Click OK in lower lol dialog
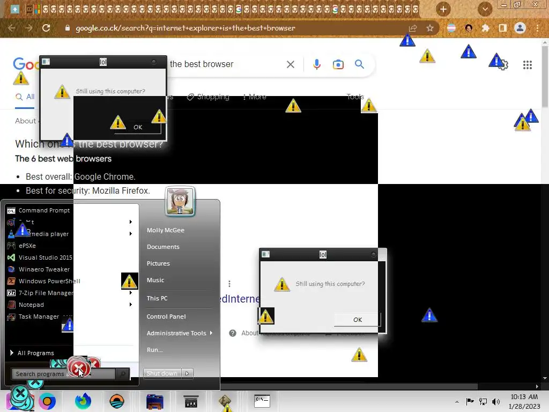This screenshot has width=549, height=412. pos(358,320)
